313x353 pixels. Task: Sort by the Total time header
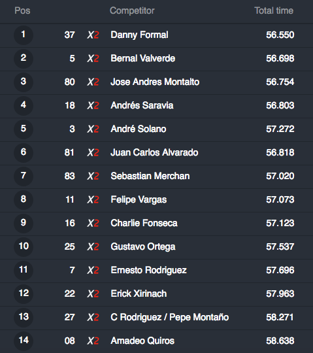[274, 10]
